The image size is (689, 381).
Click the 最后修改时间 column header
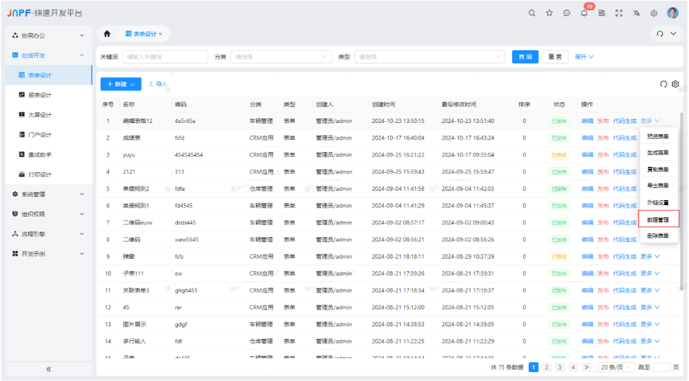click(459, 104)
